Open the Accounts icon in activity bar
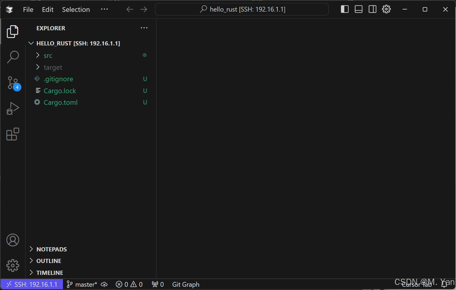Image resolution: width=456 pixels, height=290 pixels. (x=13, y=240)
